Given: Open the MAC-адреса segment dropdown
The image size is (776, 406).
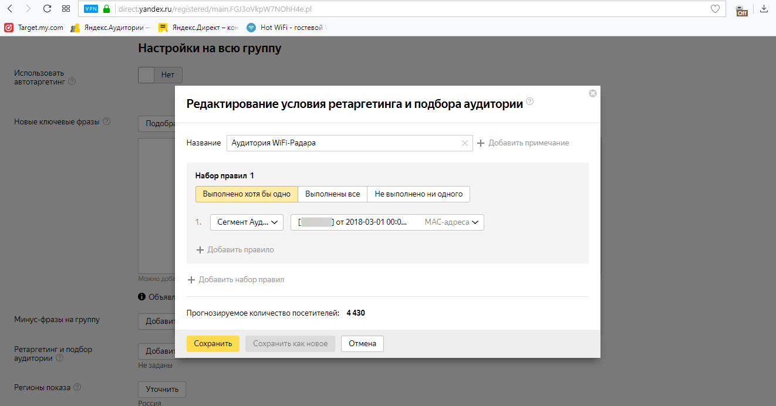Looking at the screenshot, I should (x=387, y=222).
